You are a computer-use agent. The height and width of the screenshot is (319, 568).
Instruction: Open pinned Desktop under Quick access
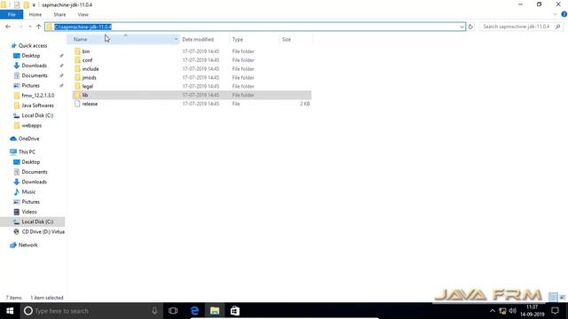point(31,56)
